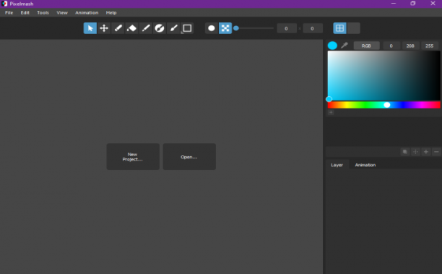Open the File menu
442x274 pixels.
[x=9, y=13]
